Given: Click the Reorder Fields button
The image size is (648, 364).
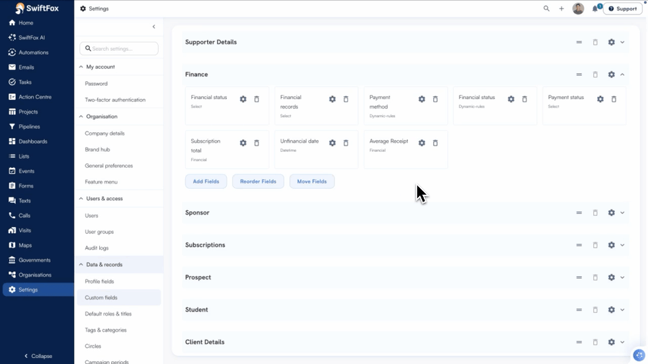Looking at the screenshot, I should 258,182.
